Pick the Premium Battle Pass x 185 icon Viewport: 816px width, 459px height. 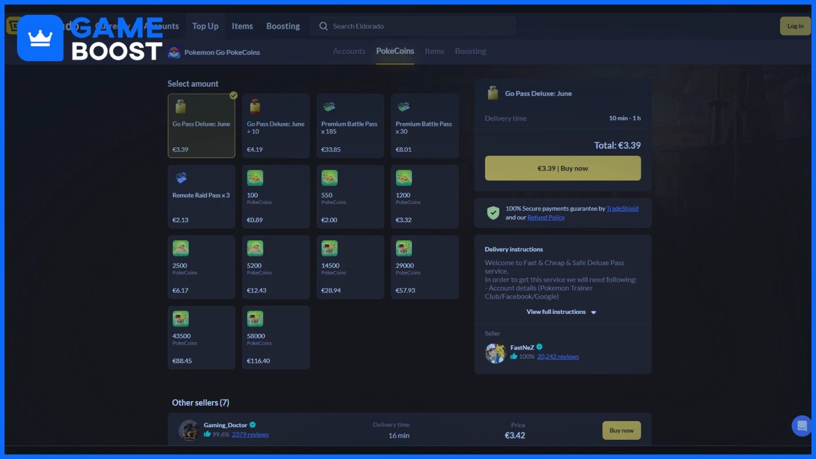coord(329,107)
